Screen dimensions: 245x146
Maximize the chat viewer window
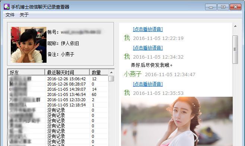point(223,7)
